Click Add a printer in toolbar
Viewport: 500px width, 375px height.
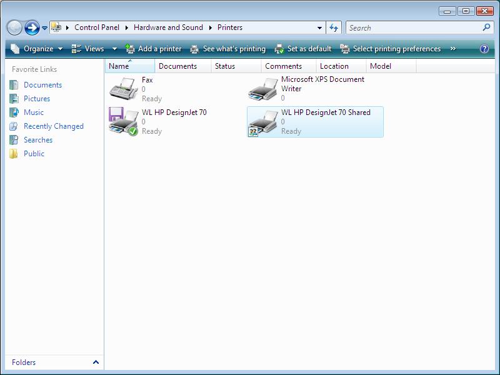pos(153,49)
